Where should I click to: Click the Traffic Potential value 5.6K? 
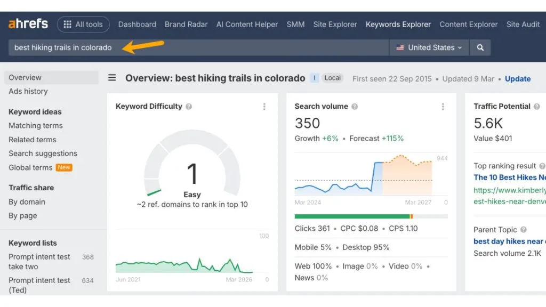(488, 123)
